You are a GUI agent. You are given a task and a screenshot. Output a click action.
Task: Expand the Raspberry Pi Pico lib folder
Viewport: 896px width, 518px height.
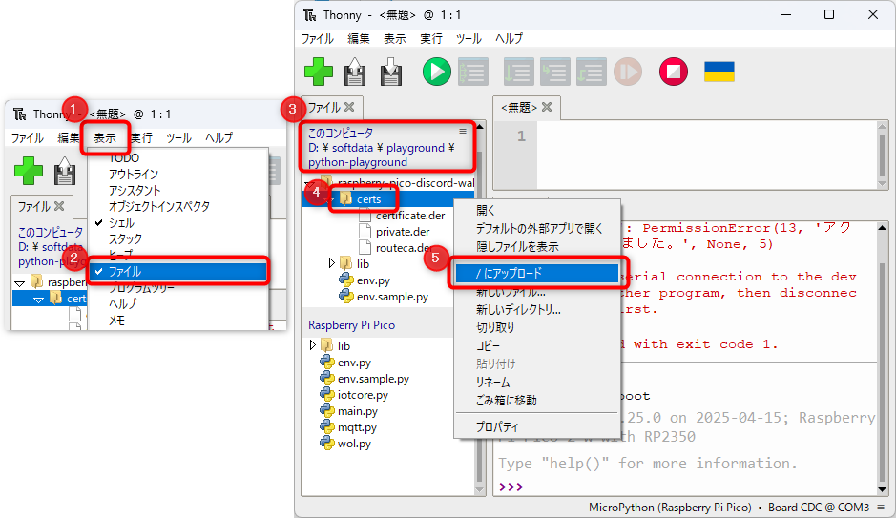pos(312,345)
